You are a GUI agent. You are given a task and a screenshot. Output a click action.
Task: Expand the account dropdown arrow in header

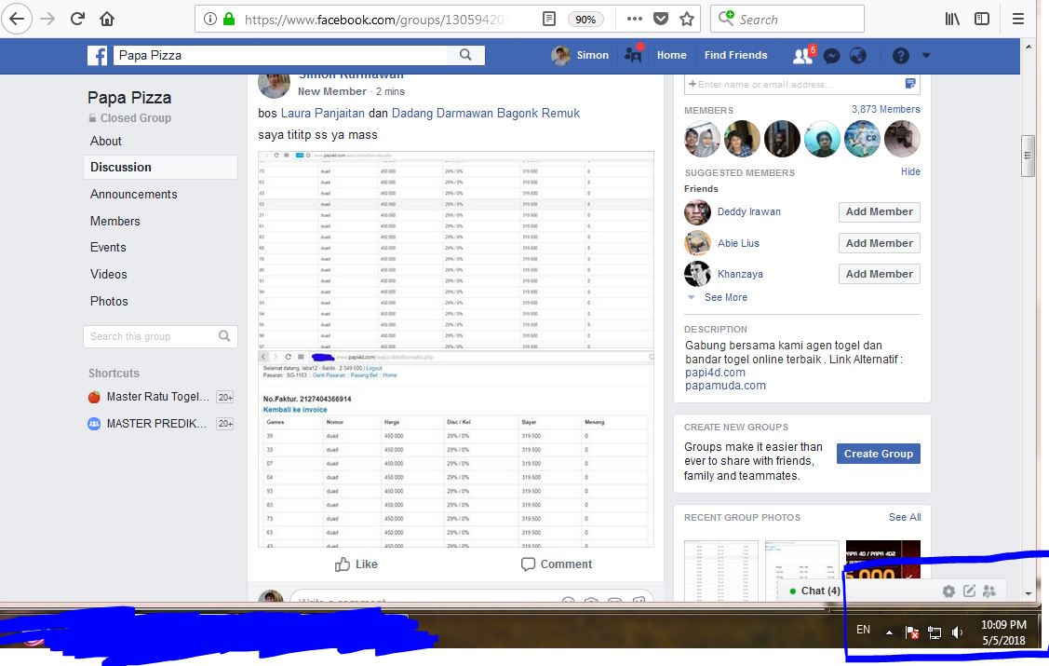(x=925, y=56)
